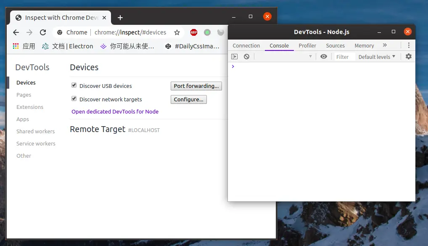The height and width of the screenshot is (246, 428).
Task: Switch to the Profiler tab
Action: pos(307,45)
